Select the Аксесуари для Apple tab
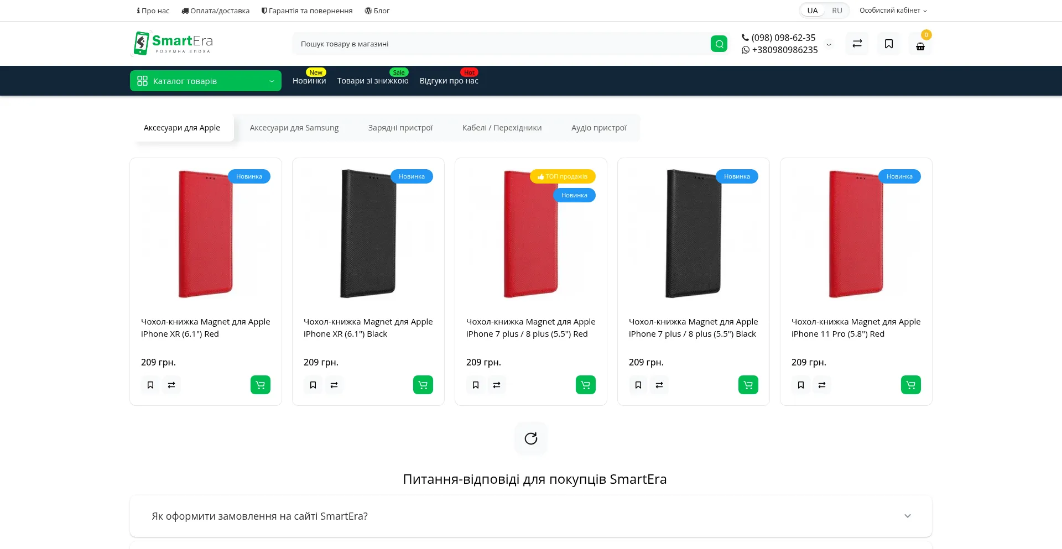The width and height of the screenshot is (1062, 549). [182, 128]
